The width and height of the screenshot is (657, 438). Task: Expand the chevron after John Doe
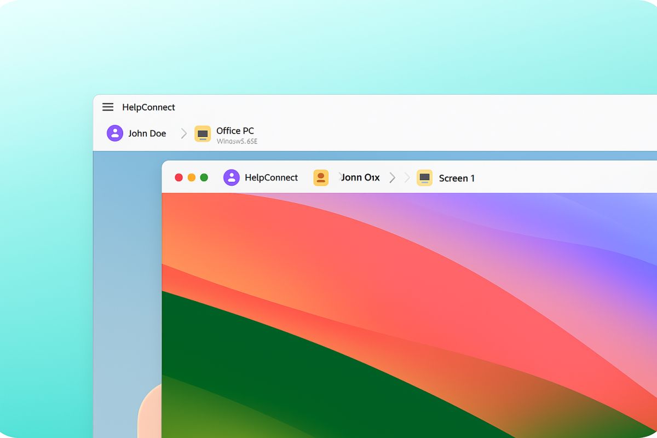click(x=184, y=134)
